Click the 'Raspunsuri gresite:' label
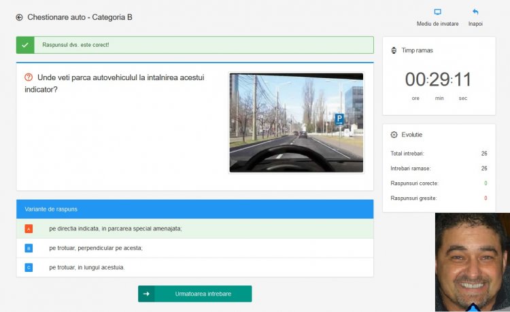510x312 pixels. (x=413, y=198)
